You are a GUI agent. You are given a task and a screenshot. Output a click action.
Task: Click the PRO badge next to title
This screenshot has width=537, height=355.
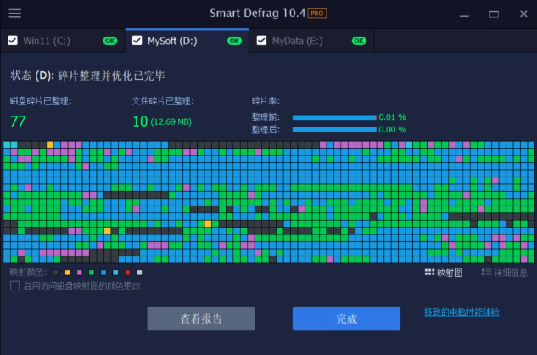click(317, 14)
